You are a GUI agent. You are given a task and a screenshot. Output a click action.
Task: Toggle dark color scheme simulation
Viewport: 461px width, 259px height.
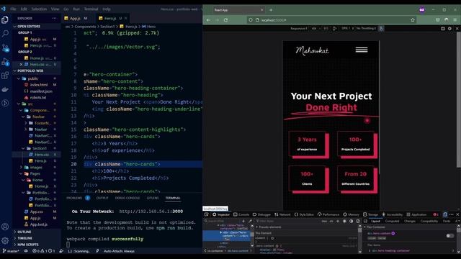351,221
